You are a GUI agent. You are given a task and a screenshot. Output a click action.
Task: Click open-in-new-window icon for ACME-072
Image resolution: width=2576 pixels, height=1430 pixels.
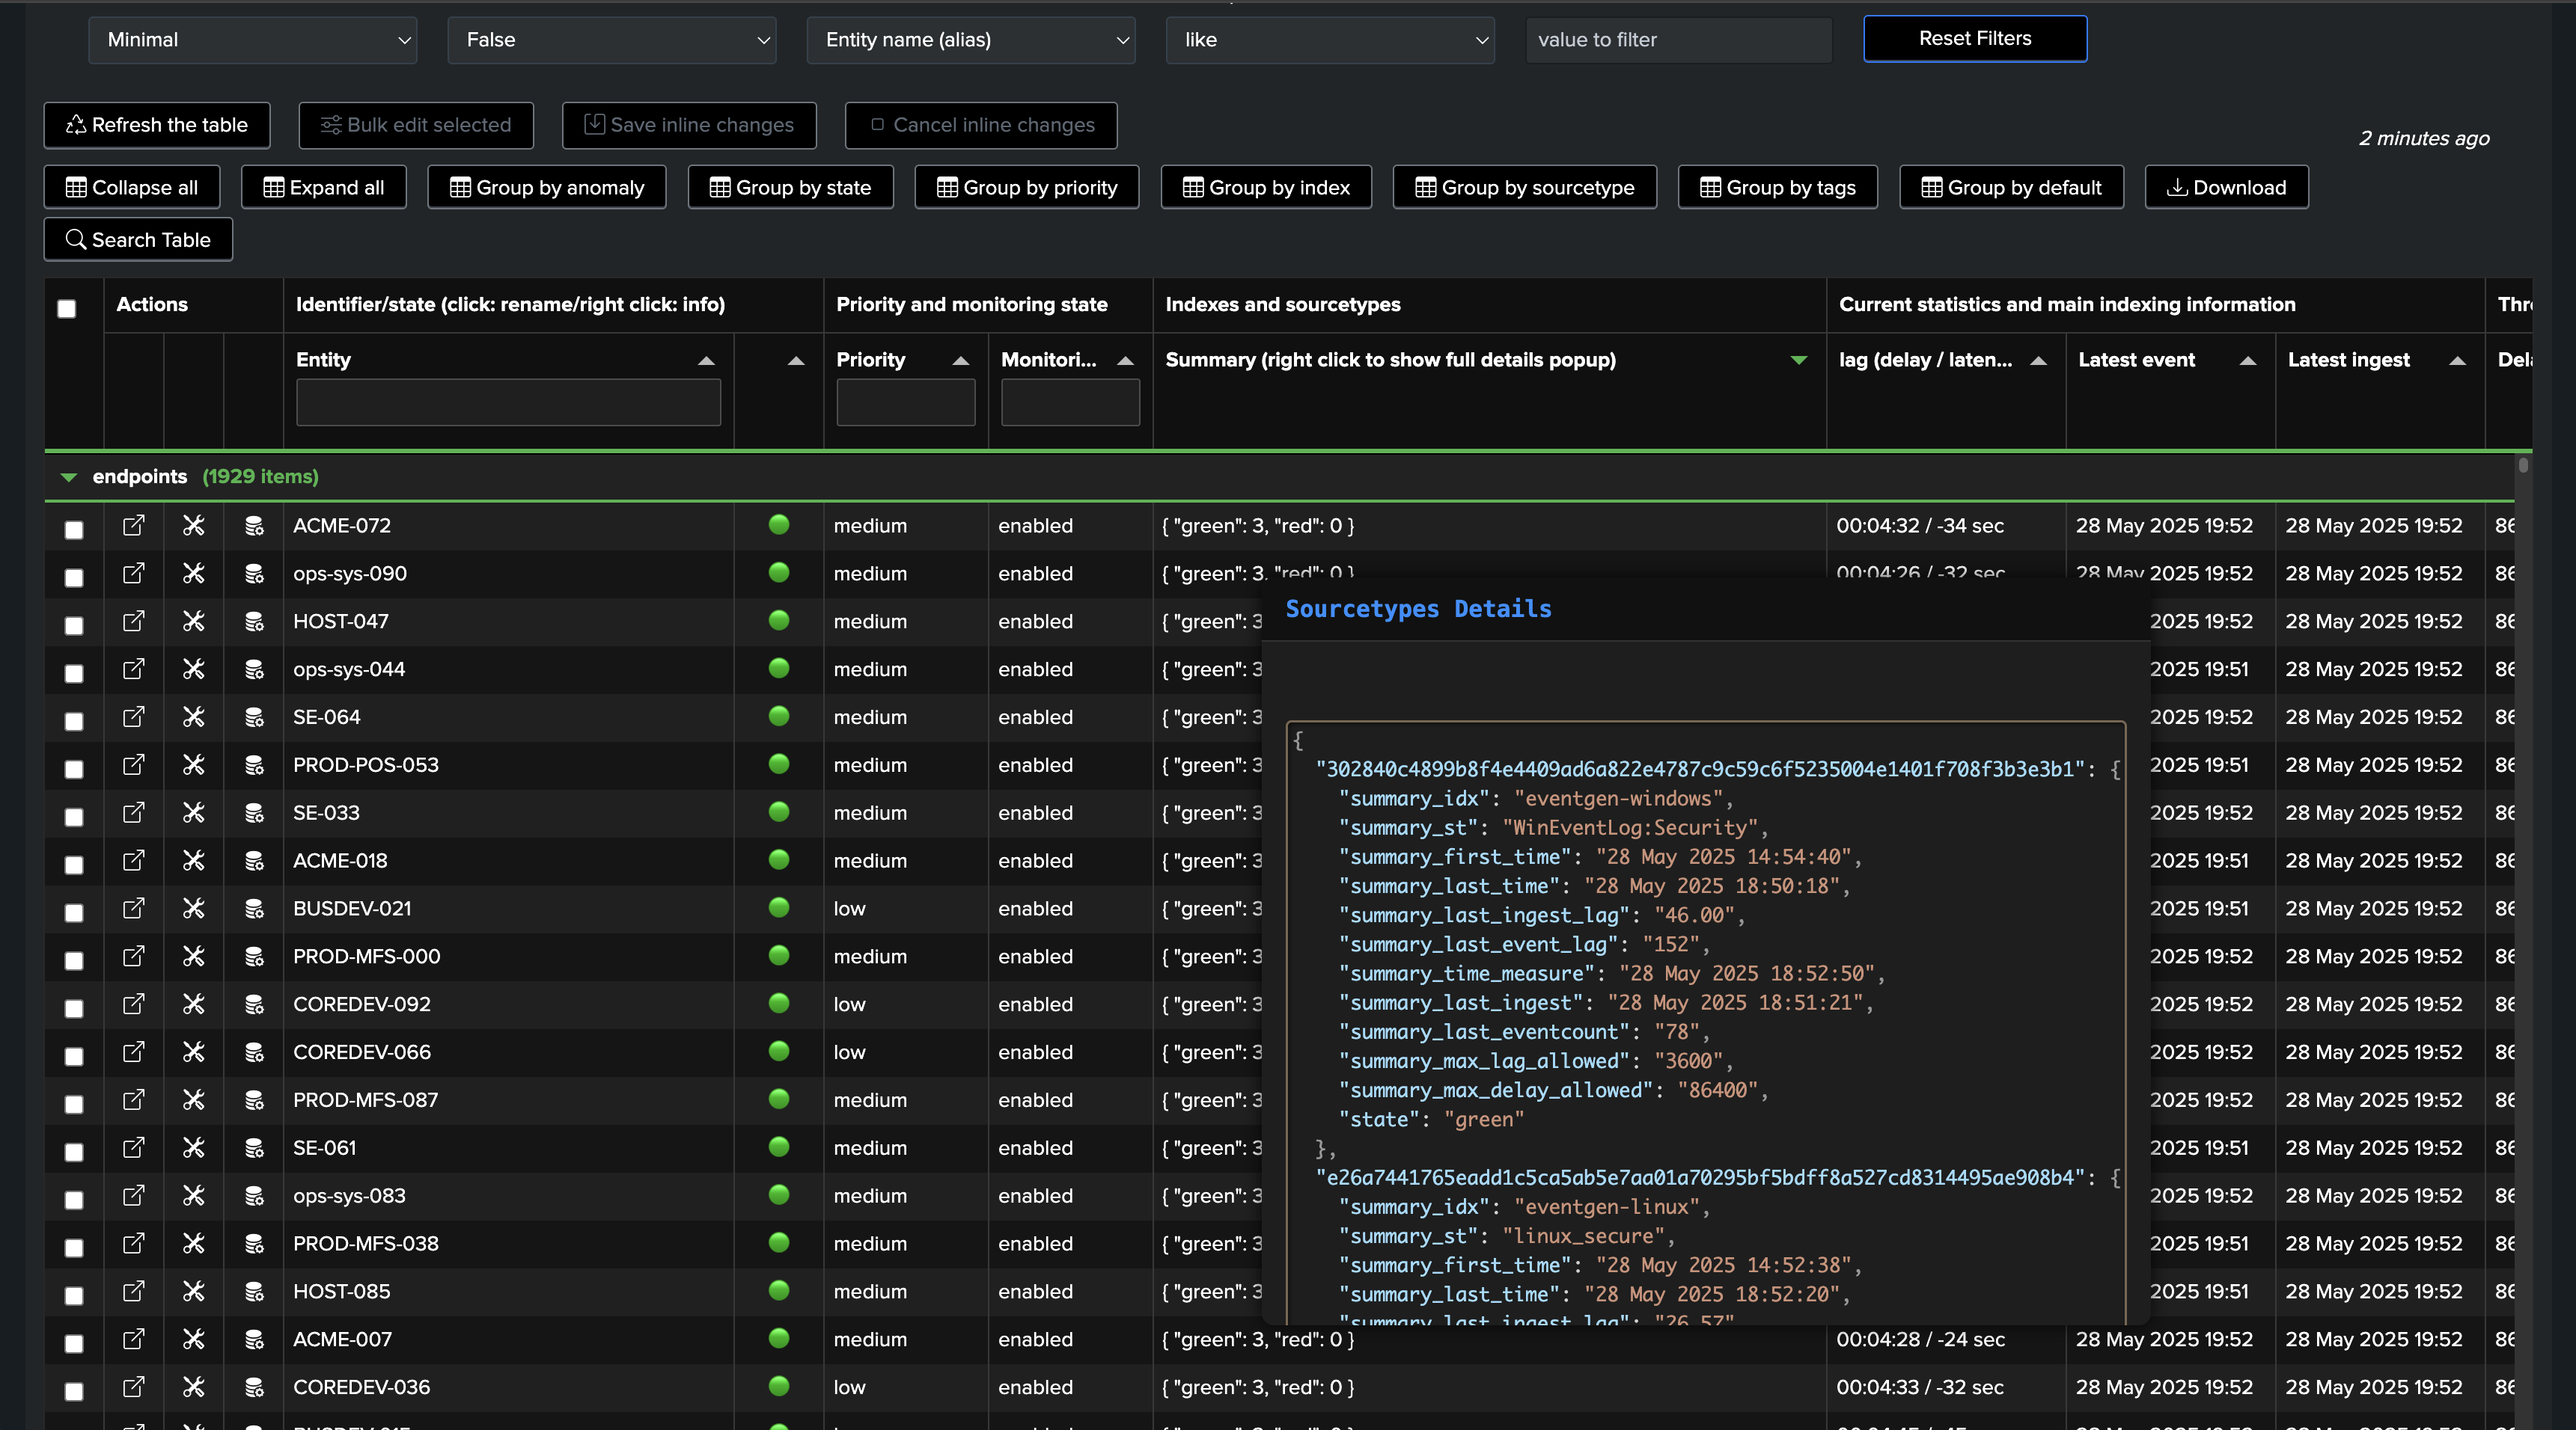(133, 526)
